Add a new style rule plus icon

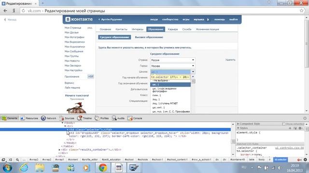tap(290, 128)
